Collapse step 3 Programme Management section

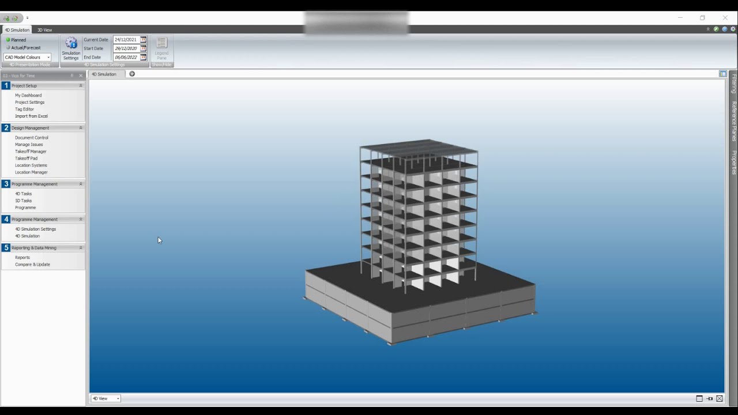(81, 184)
